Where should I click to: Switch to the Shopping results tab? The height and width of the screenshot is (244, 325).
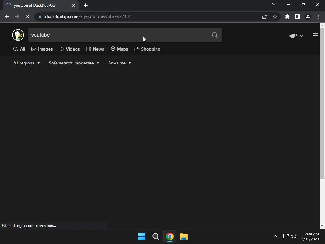pos(147,49)
